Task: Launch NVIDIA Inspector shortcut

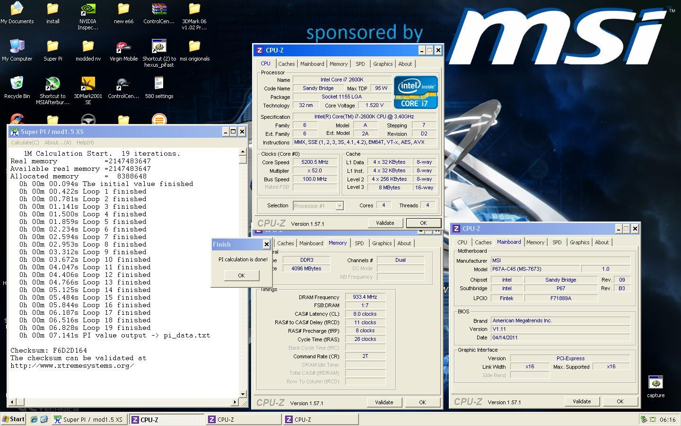Action: tap(88, 16)
